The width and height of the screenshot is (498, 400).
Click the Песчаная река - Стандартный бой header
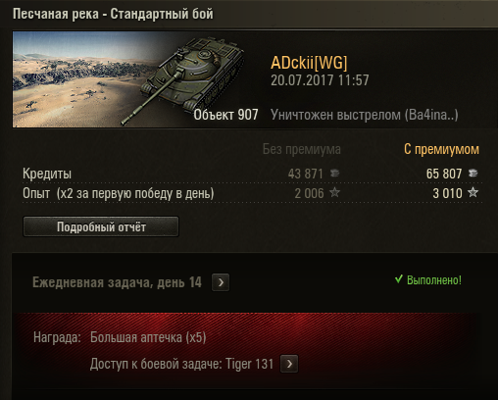point(113,14)
